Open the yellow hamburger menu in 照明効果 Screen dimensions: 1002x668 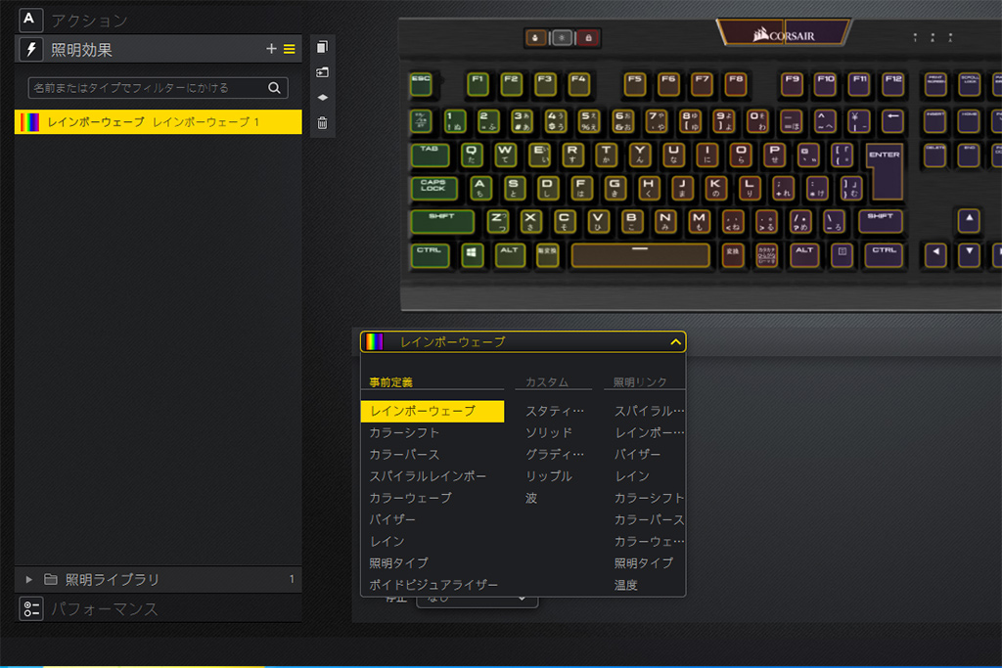point(289,49)
